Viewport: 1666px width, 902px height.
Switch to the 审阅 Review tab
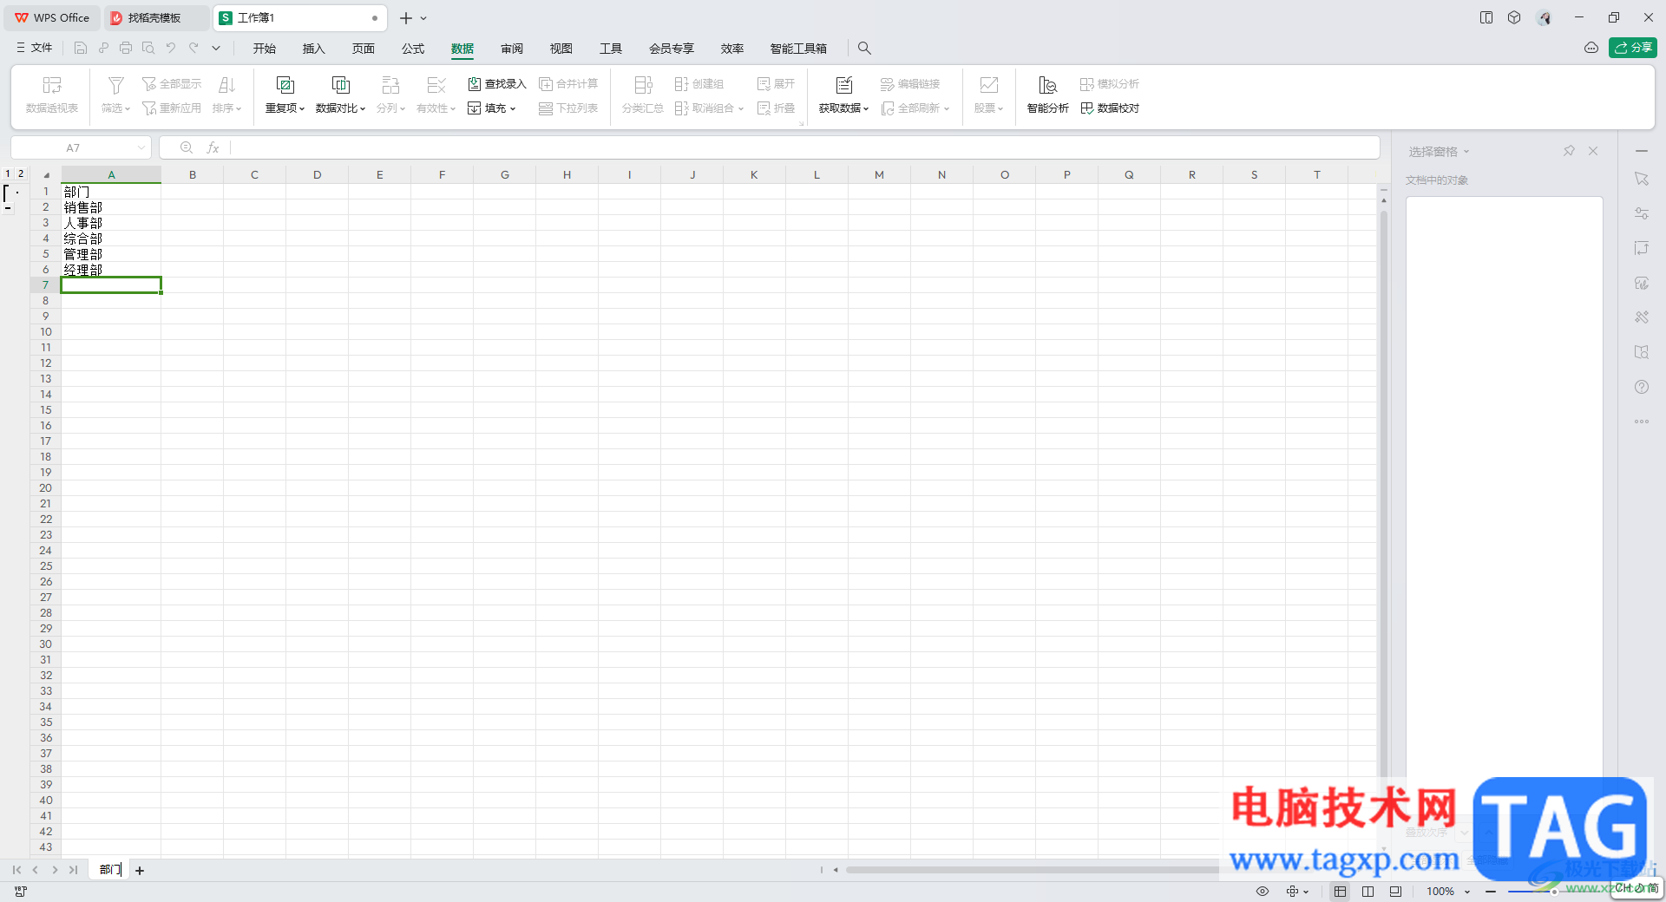pyautogui.click(x=512, y=49)
